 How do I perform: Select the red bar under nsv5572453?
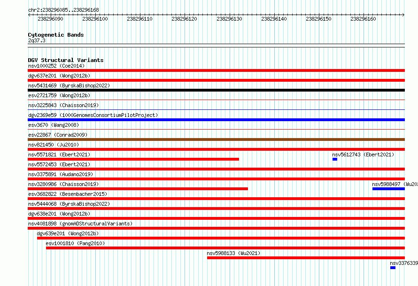tap(216, 169)
